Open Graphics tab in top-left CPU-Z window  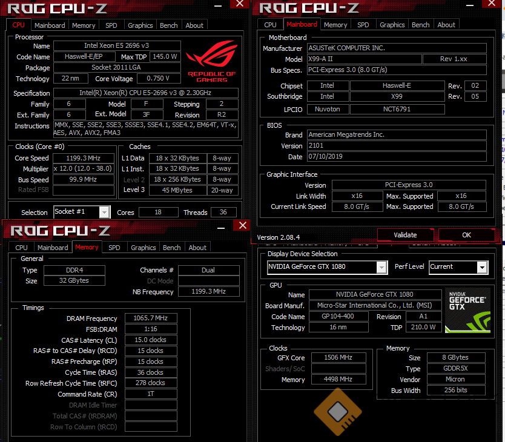point(140,25)
